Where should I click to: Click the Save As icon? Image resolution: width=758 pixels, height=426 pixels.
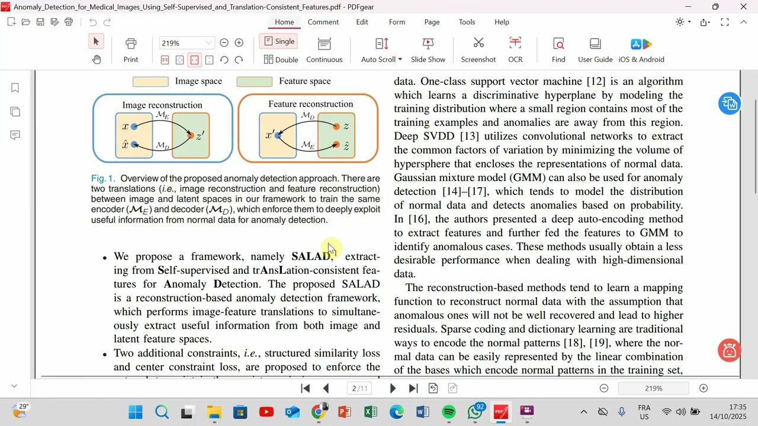[x=54, y=22]
